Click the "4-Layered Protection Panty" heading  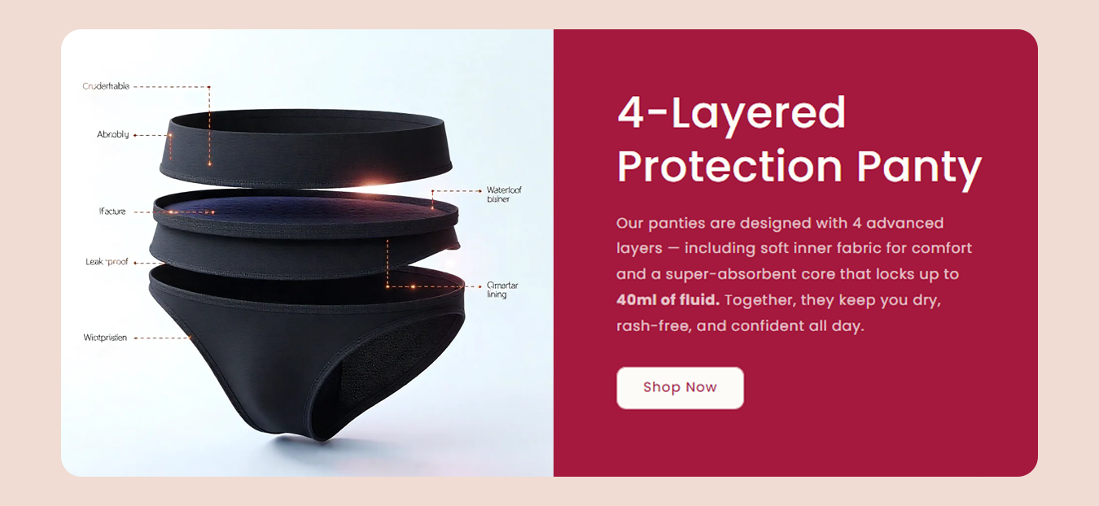pos(799,139)
